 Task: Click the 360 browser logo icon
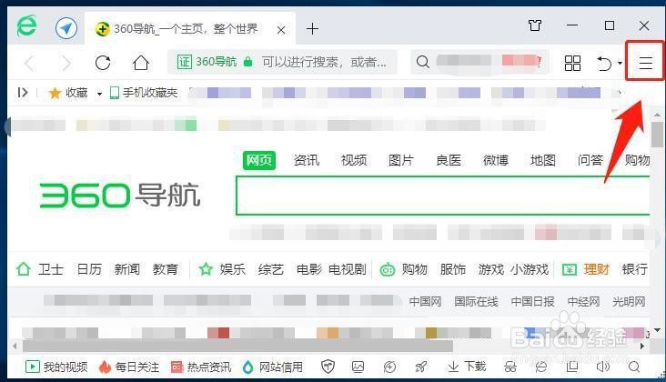pyautogui.click(x=26, y=26)
